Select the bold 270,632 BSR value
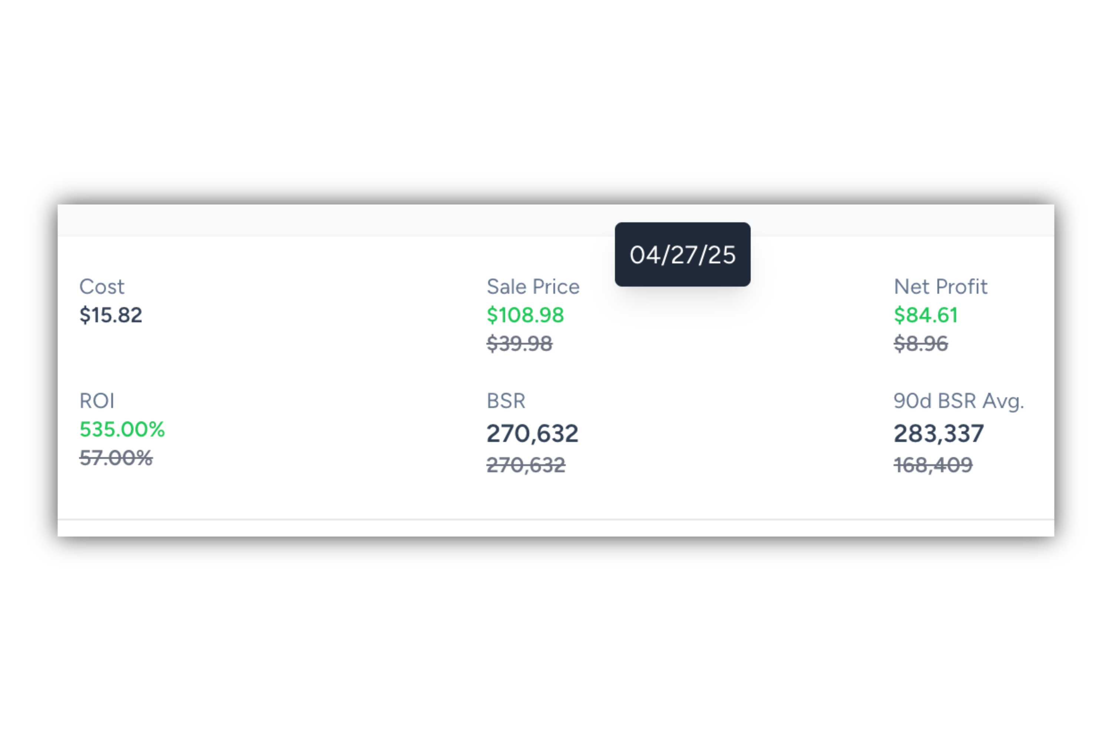Viewport: 1112px width, 741px height. pos(532,433)
